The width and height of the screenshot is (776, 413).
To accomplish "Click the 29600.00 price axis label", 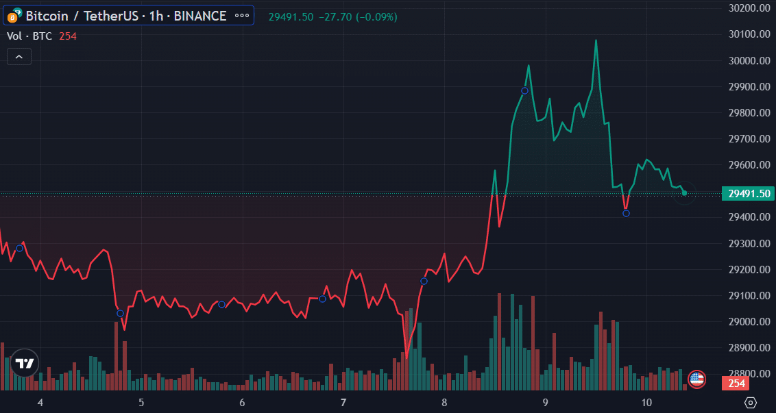I will click(749, 164).
